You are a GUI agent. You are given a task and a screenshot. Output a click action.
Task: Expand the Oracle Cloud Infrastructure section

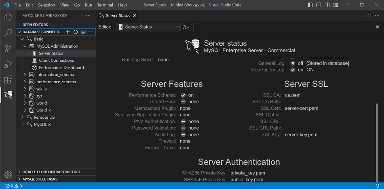pos(51,172)
